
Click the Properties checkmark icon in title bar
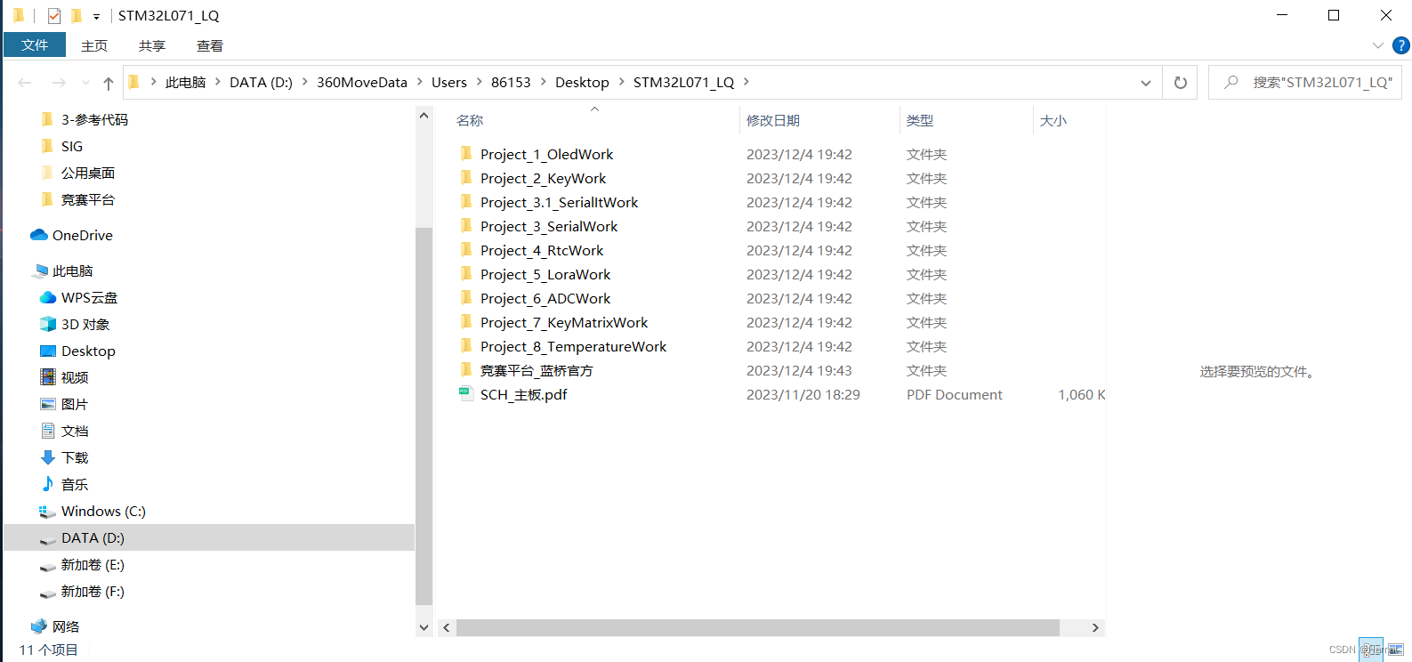tap(54, 15)
